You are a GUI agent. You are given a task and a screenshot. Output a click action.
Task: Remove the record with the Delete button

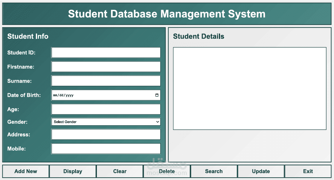pos(167,171)
